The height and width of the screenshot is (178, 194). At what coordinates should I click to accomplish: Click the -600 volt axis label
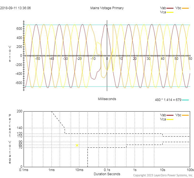19,83
